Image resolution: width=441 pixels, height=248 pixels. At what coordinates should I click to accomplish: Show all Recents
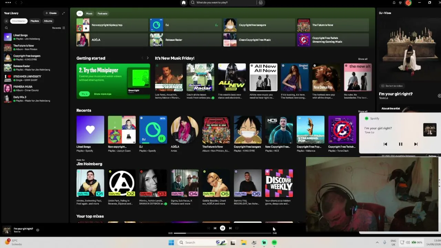click(363, 111)
